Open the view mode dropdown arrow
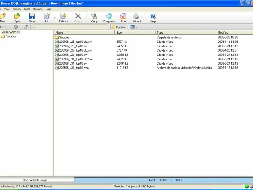This screenshot has height=190, width=253. (136, 27)
